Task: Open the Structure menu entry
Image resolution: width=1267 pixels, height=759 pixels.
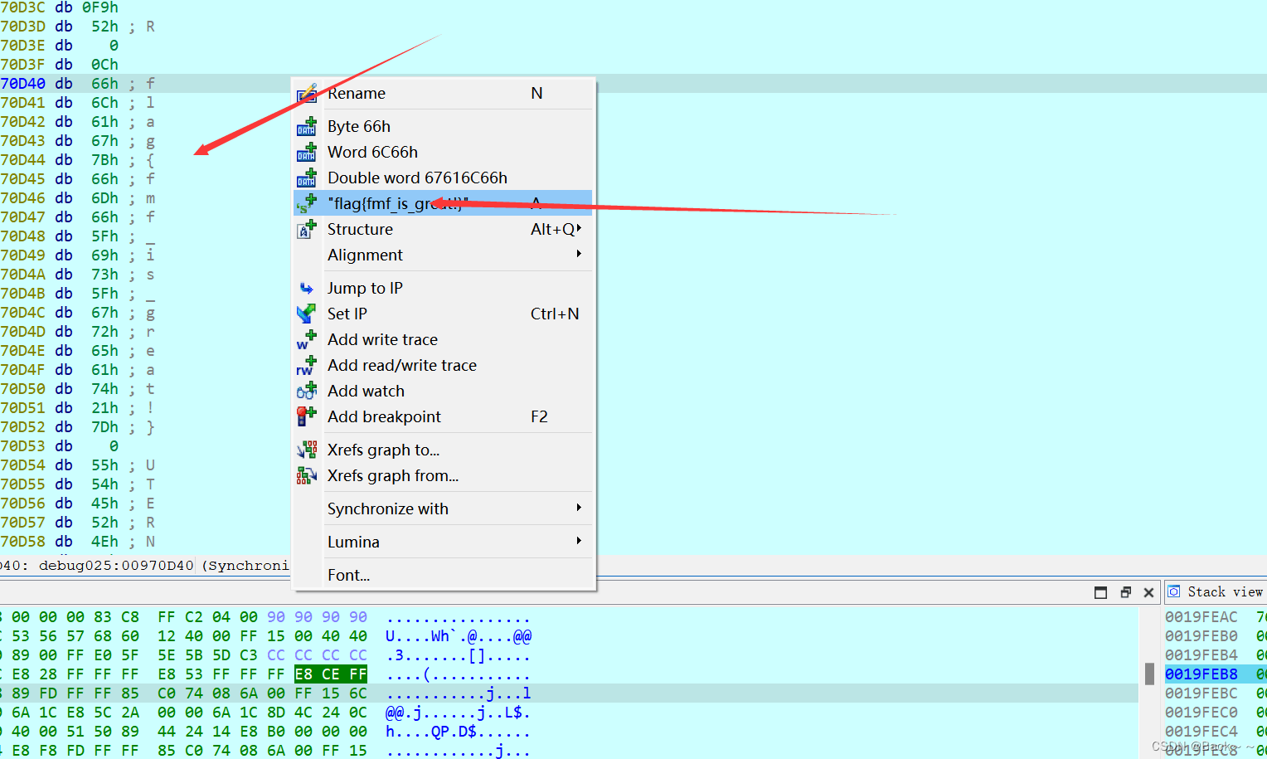Action: point(444,229)
